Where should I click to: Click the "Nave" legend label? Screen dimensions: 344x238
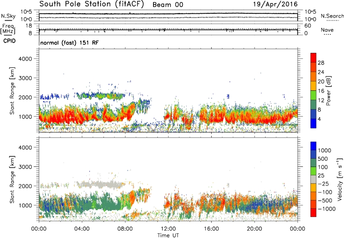(327, 30)
